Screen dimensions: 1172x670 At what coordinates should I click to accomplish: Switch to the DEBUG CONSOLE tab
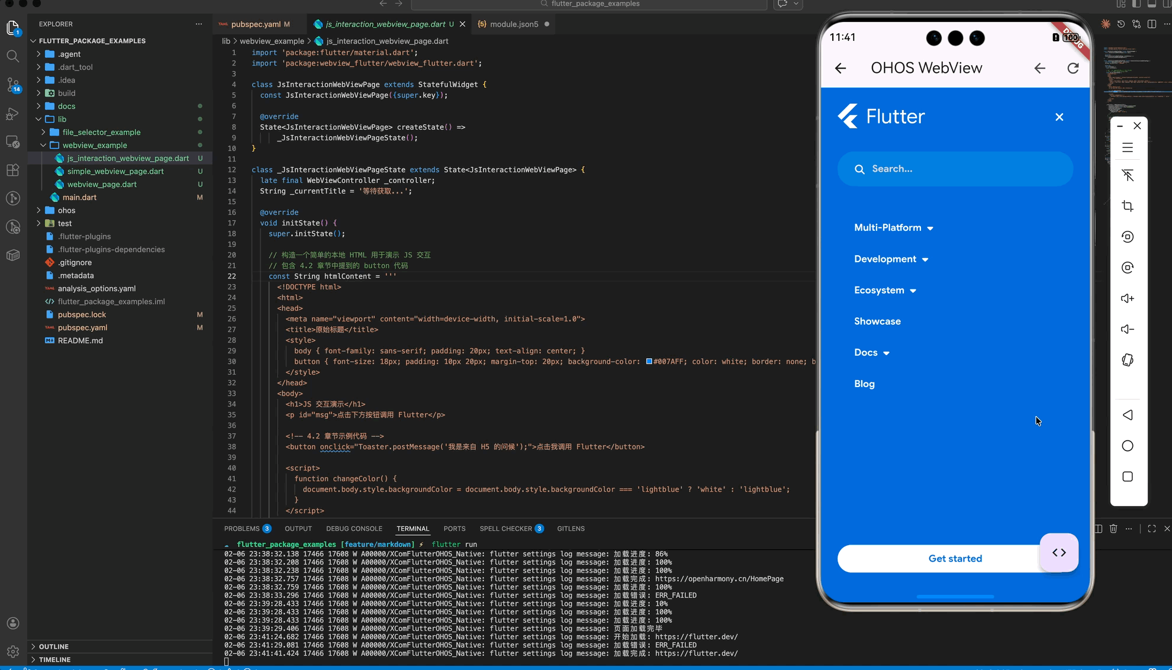[354, 529]
